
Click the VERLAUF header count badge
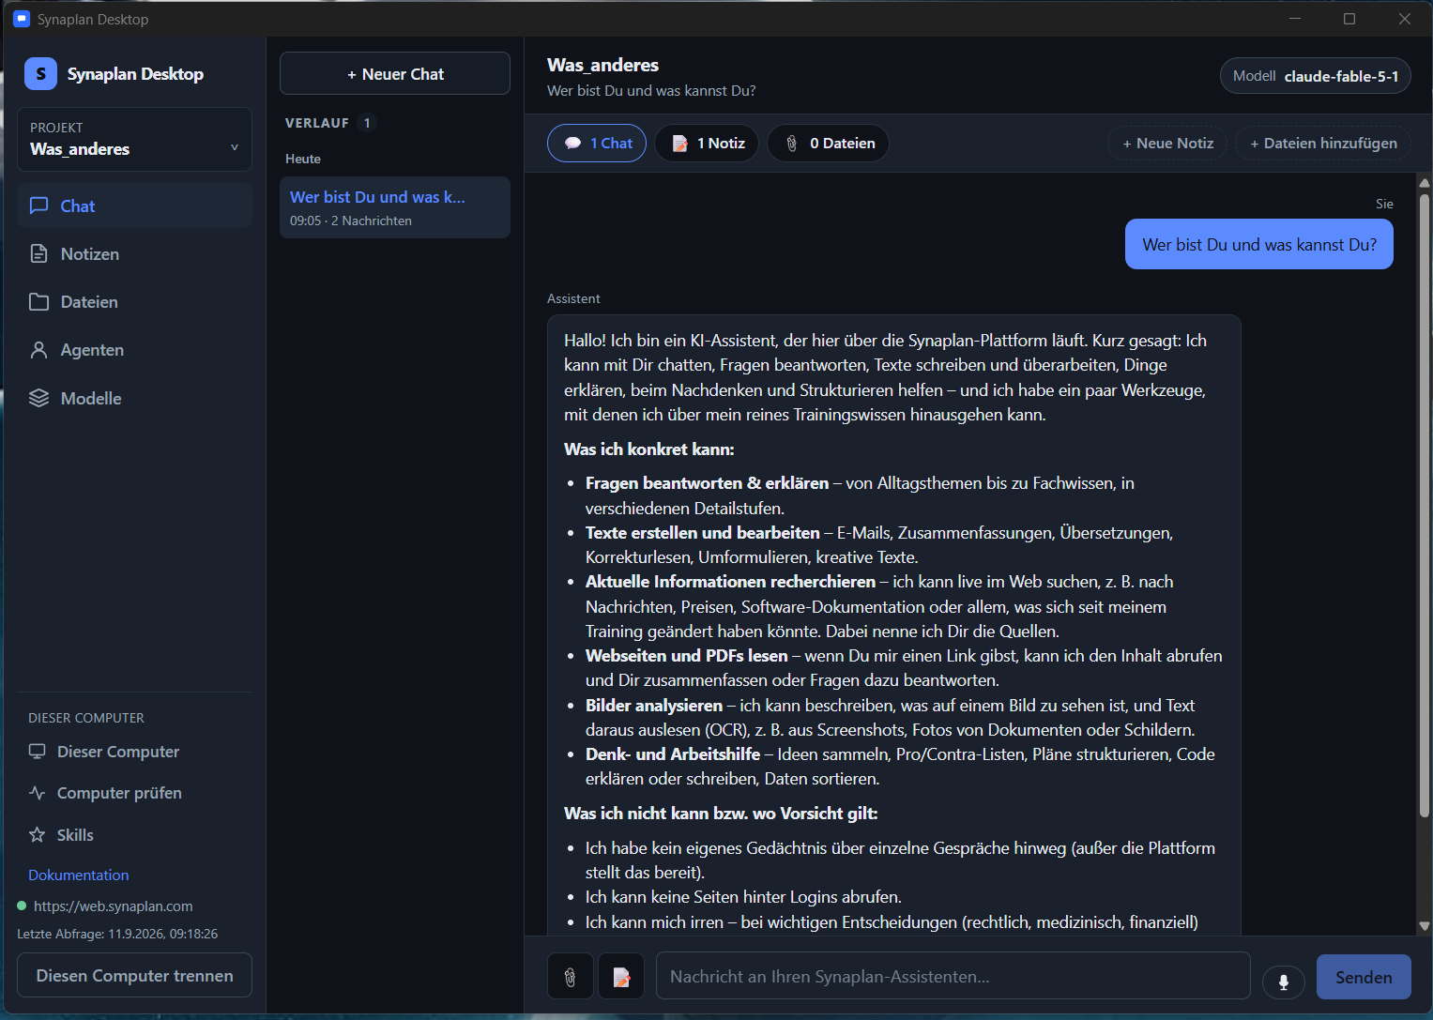367,123
